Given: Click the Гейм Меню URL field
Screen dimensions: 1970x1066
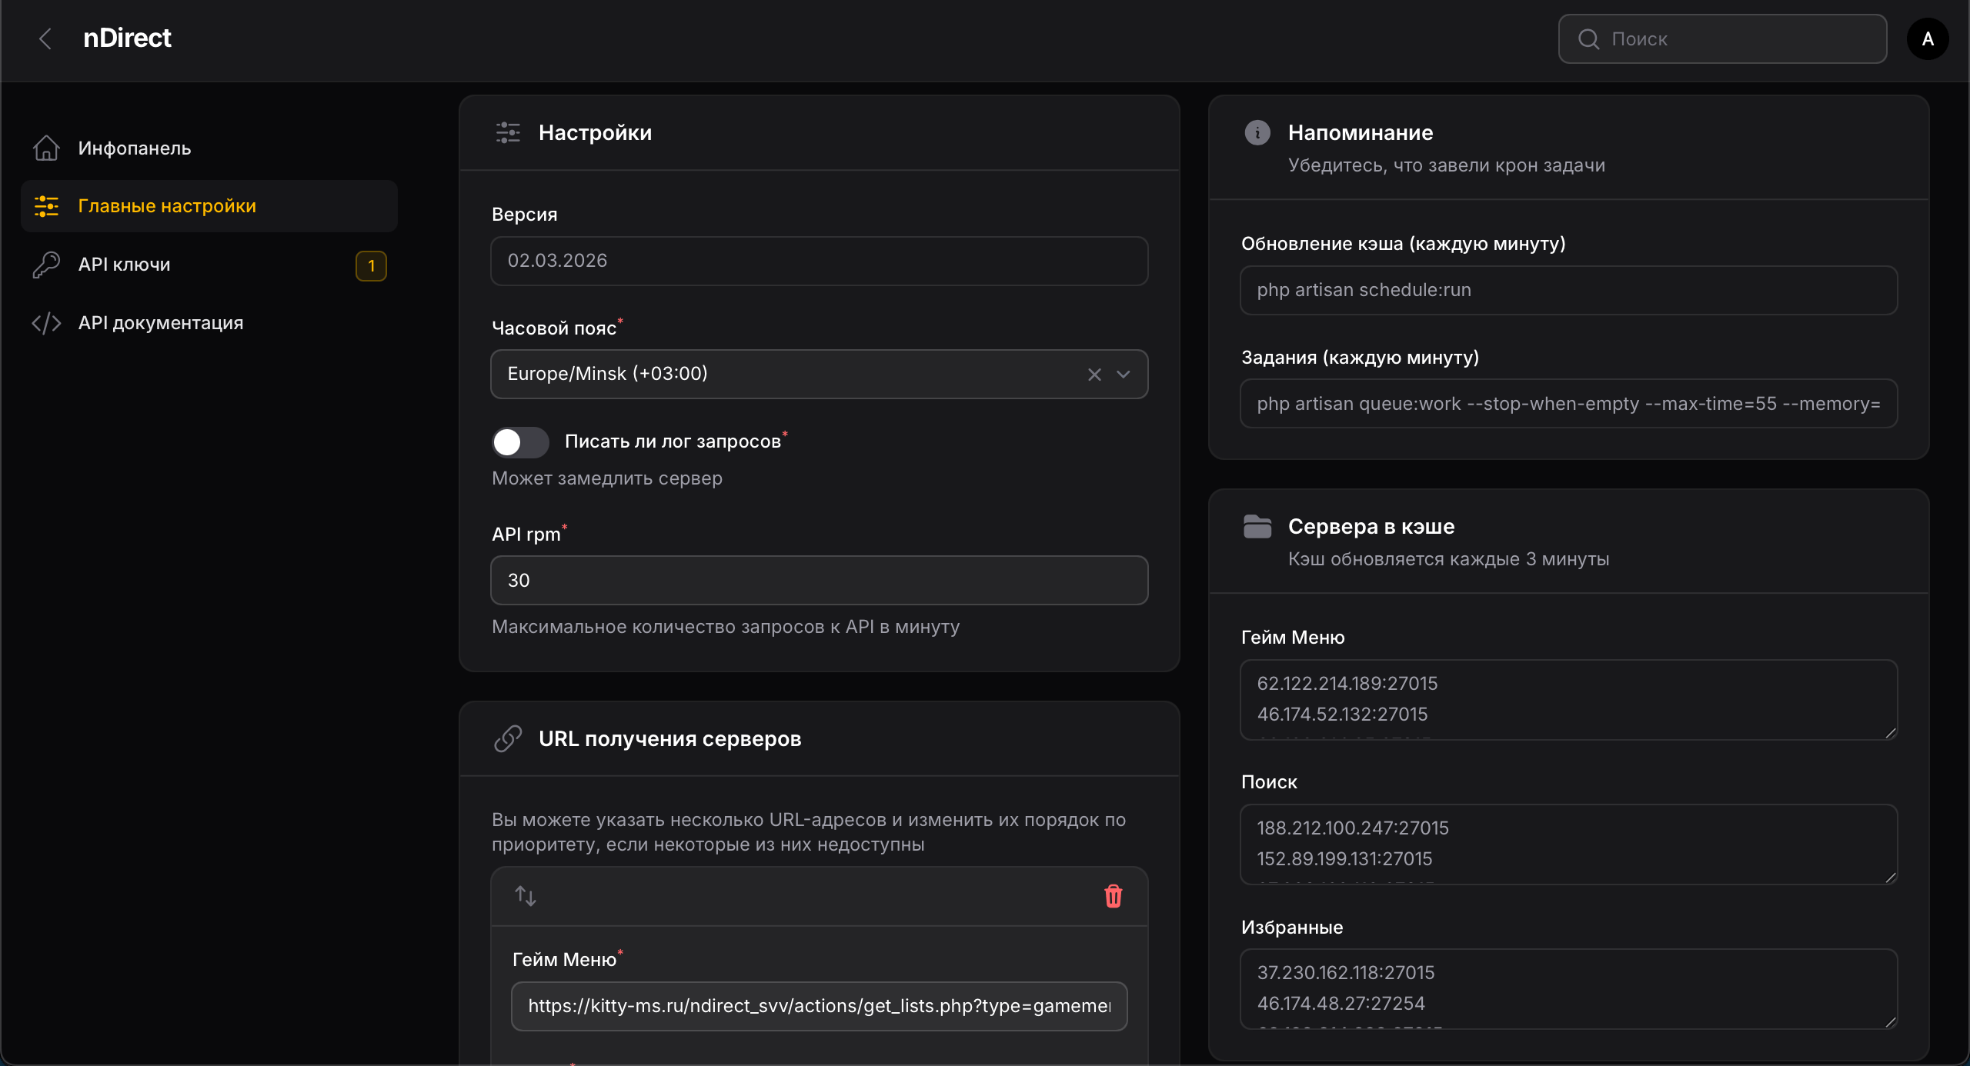Looking at the screenshot, I should (819, 1006).
